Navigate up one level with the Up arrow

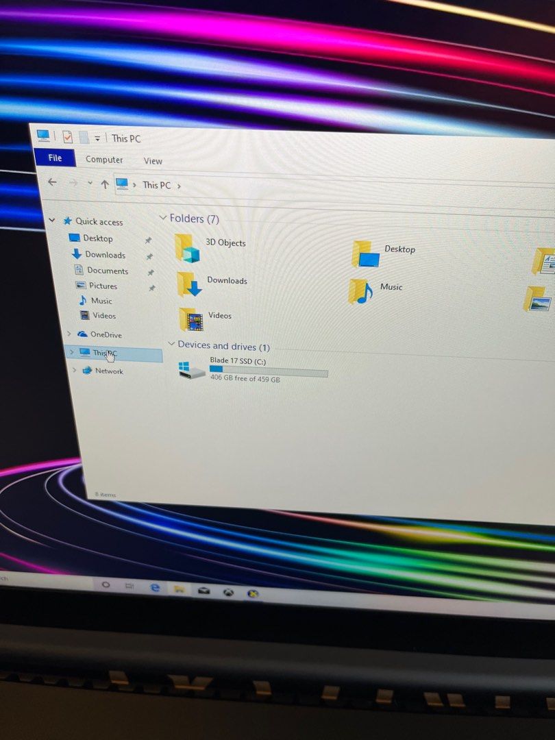pyautogui.click(x=105, y=184)
